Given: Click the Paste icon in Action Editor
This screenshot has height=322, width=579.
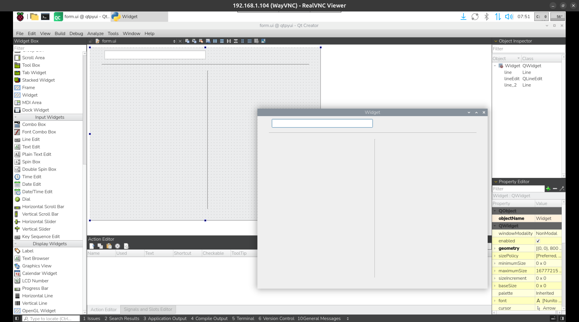Looking at the screenshot, I should 109,246.
